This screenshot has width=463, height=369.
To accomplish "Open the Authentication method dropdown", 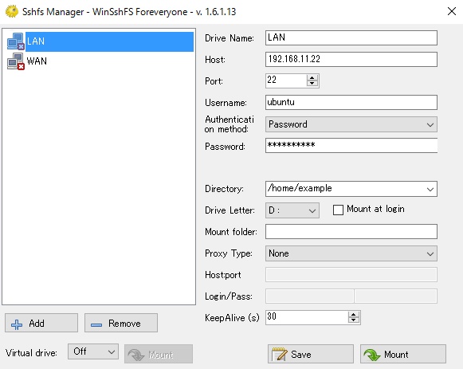I will pos(351,124).
